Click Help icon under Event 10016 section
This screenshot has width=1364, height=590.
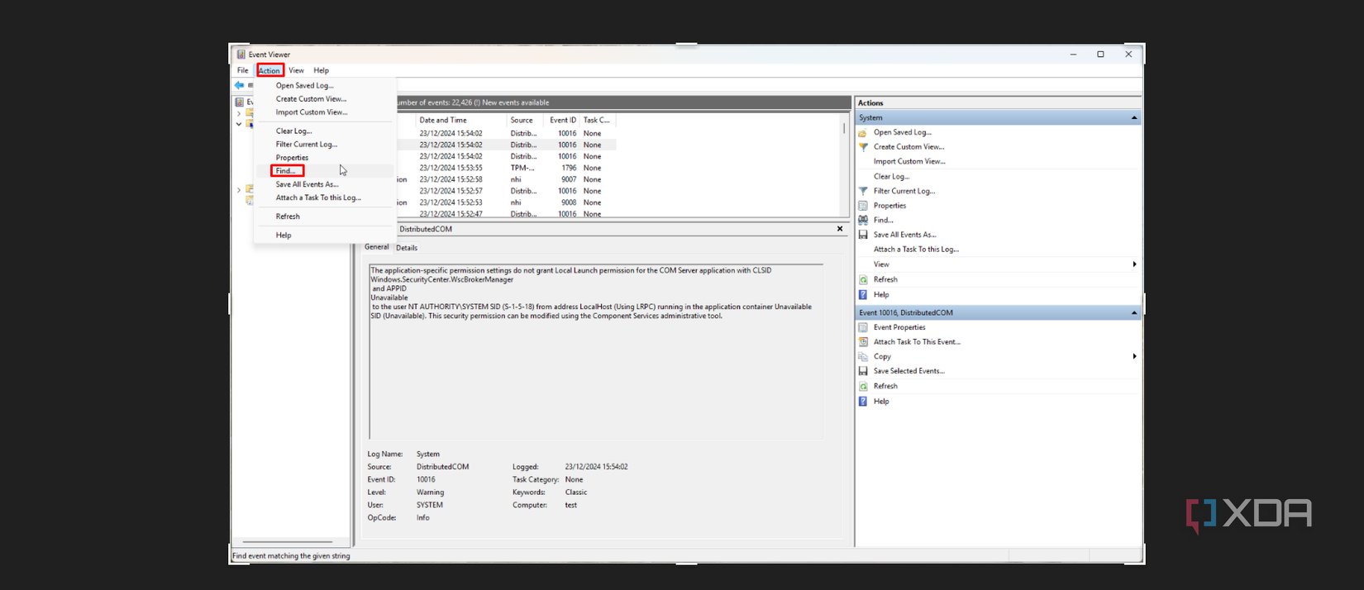point(863,402)
